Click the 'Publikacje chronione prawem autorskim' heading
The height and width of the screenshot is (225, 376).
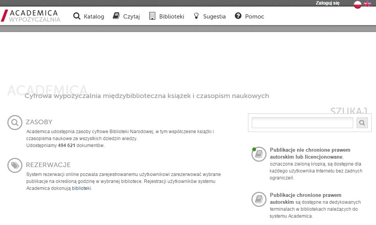point(306,198)
